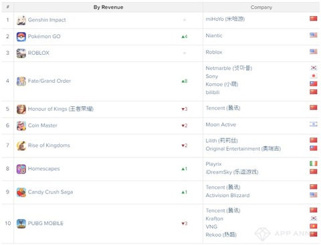Click the Homescapes app icon

(21, 169)
